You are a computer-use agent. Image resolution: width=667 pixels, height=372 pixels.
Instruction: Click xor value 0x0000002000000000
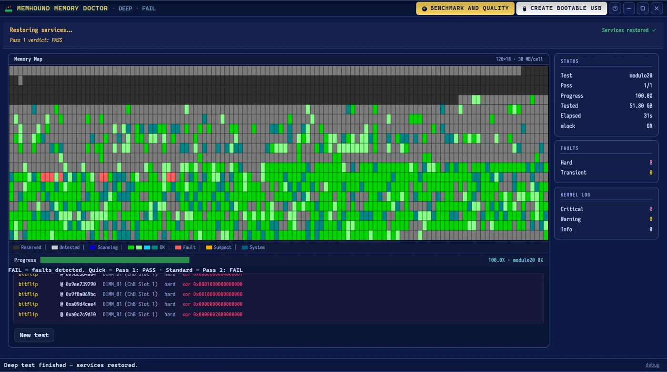coord(212,314)
